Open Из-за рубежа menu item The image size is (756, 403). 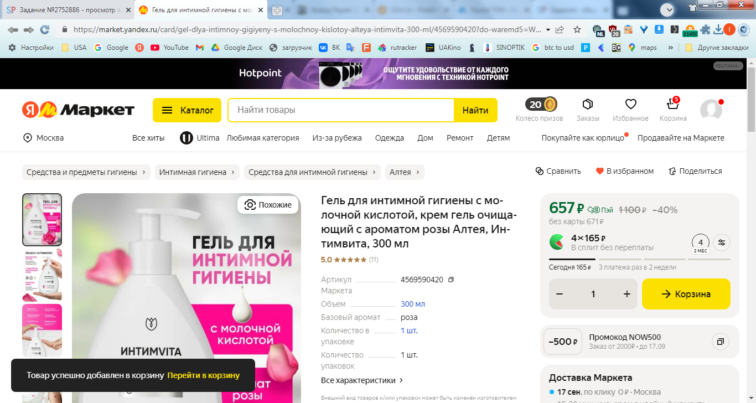tap(337, 138)
